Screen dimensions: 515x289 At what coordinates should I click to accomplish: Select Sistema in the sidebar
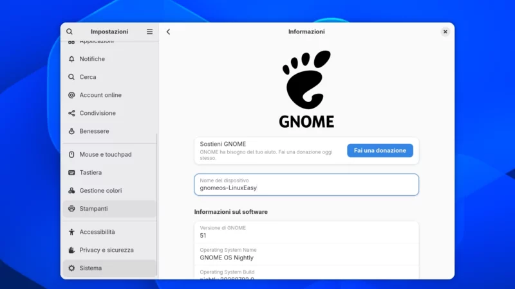(109, 268)
